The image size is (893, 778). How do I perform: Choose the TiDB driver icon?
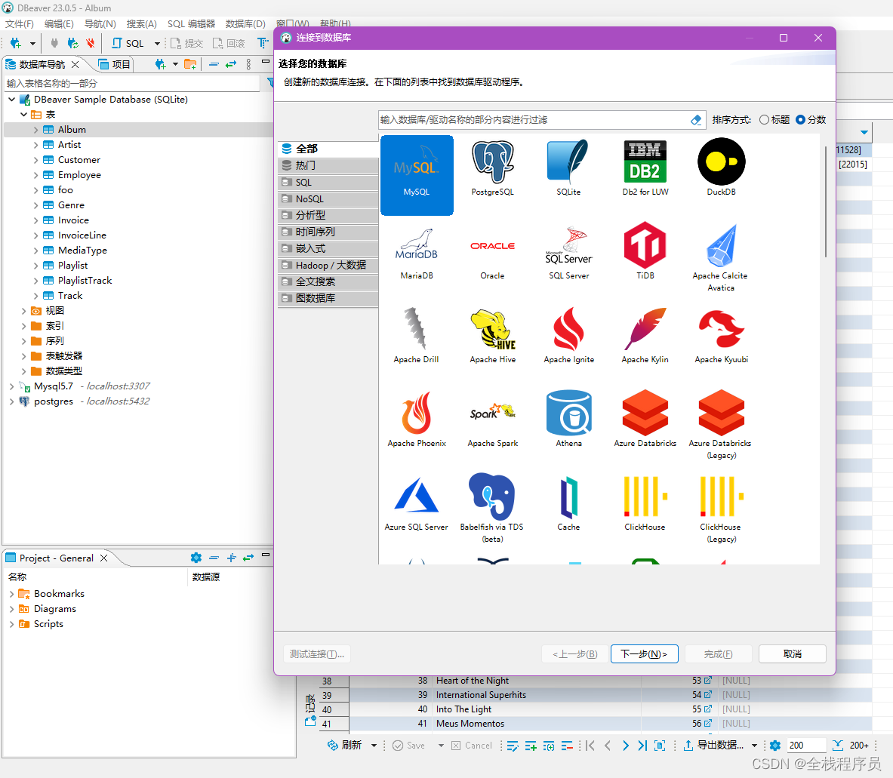click(645, 251)
